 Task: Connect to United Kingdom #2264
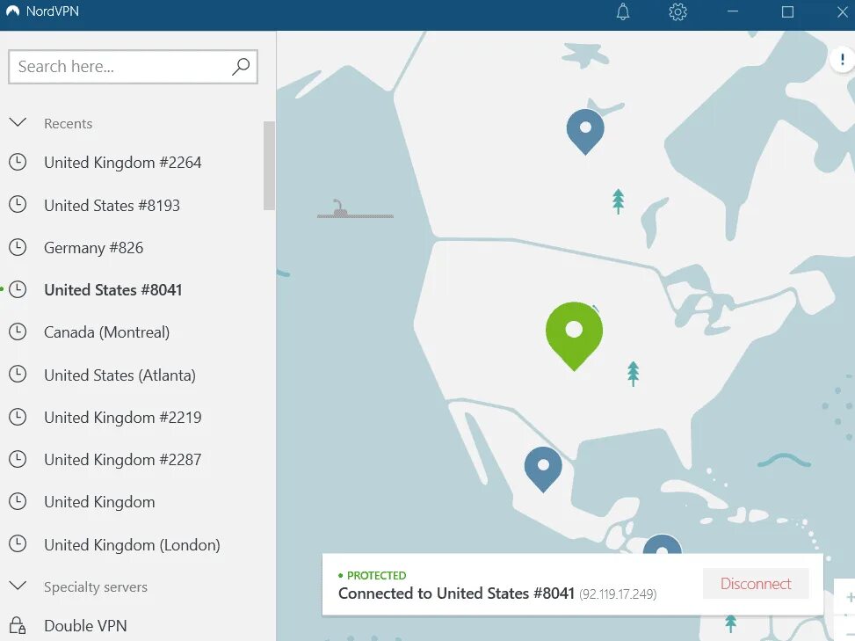123,163
